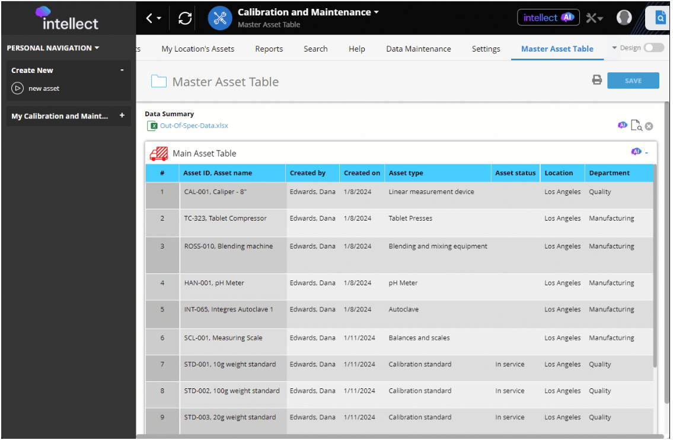Open the user profile avatar

(624, 17)
